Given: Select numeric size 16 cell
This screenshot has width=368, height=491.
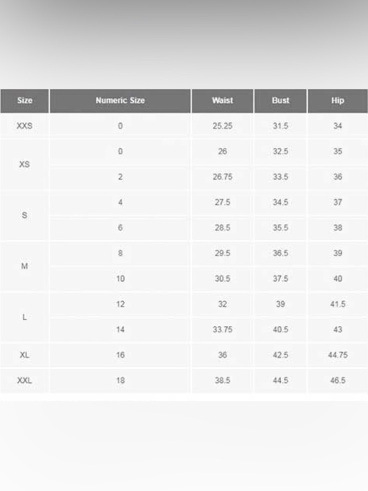Looking at the screenshot, I should tap(120, 355).
